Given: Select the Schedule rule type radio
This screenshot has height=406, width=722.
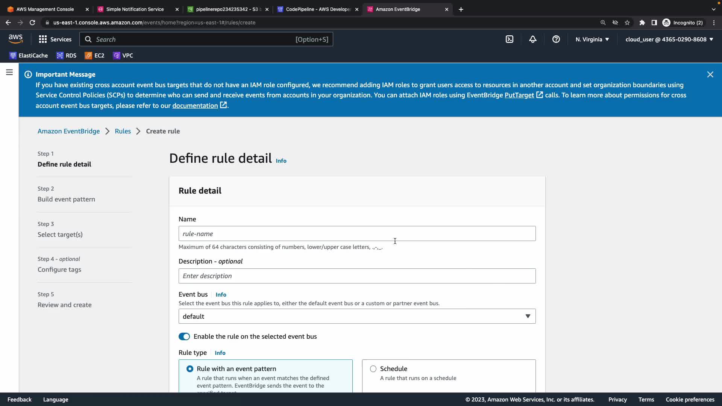Looking at the screenshot, I should click(x=373, y=369).
